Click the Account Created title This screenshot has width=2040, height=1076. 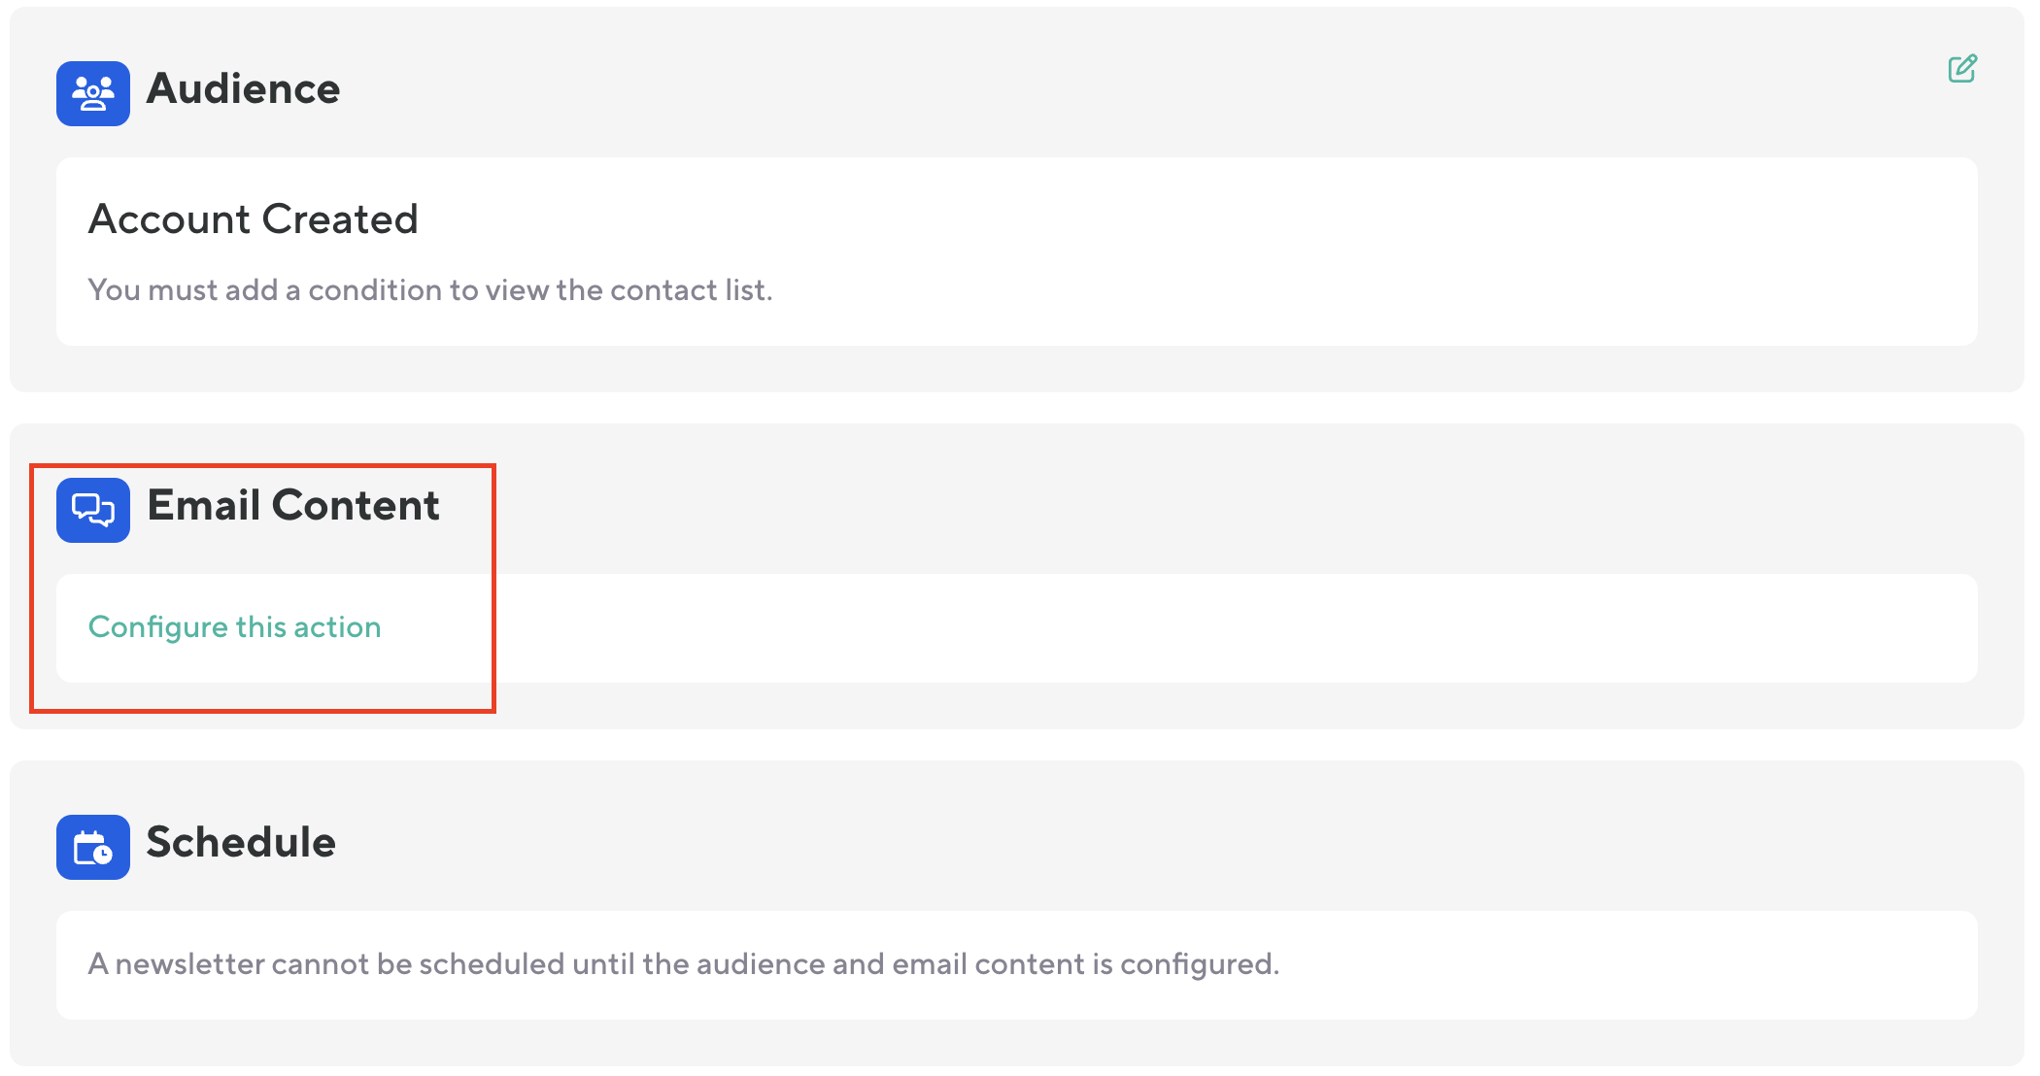pyautogui.click(x=253, y=219)
